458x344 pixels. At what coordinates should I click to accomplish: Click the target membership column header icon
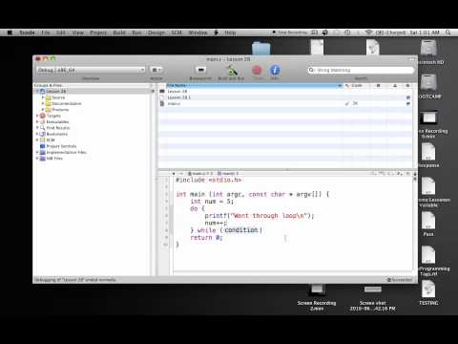[408, 85]
